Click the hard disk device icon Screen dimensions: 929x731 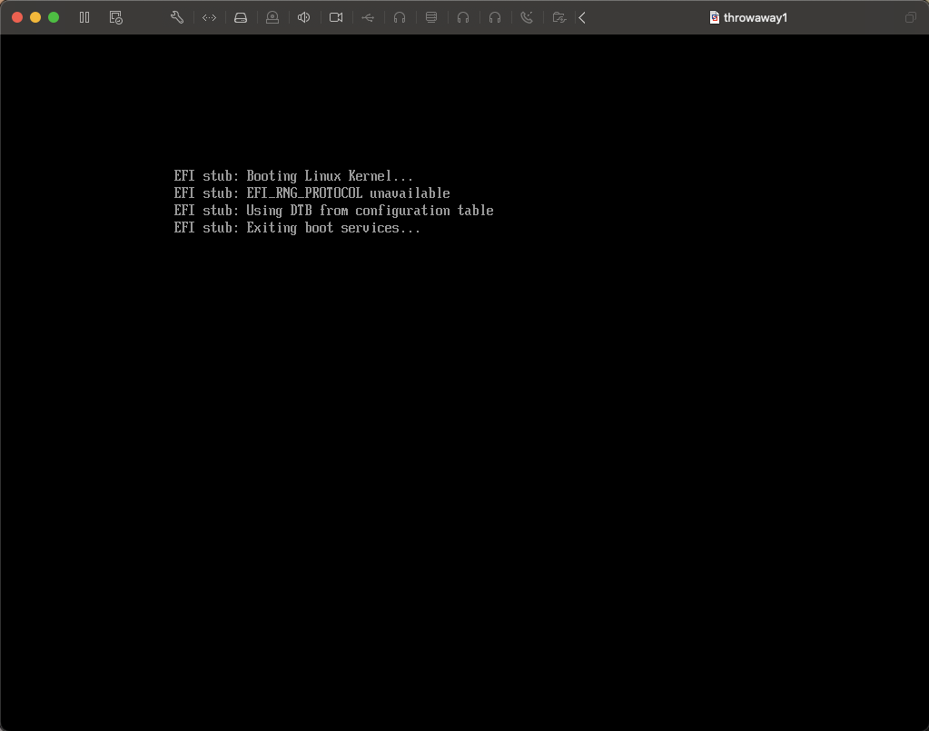point(241,18)
